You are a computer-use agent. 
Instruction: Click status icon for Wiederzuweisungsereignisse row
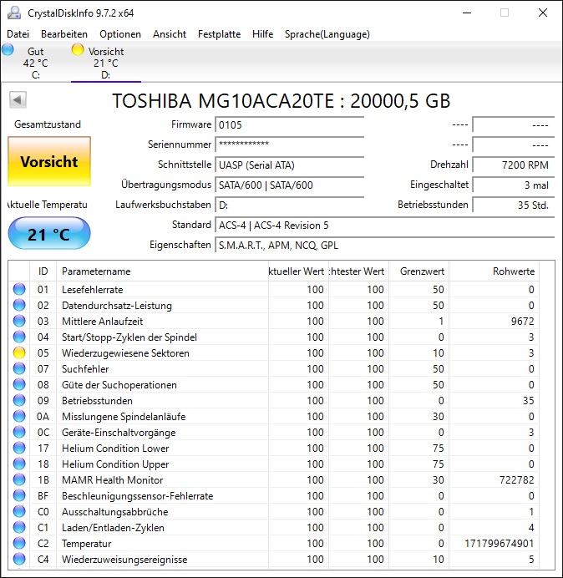19,559
